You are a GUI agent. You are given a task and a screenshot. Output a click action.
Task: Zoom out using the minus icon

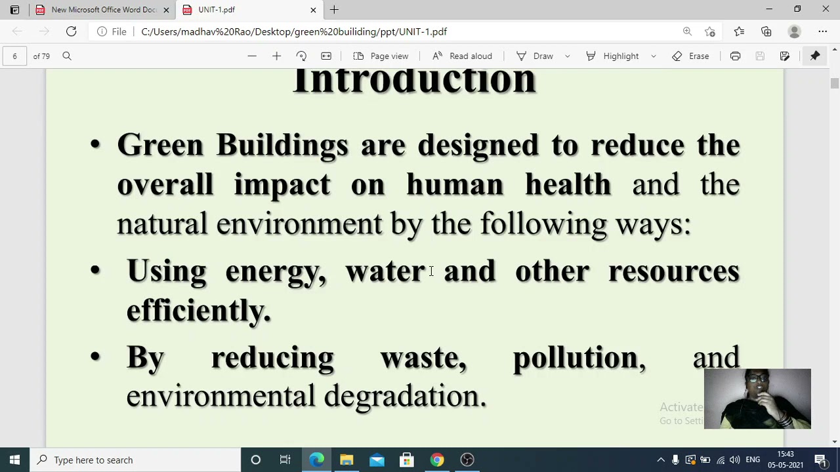pyautogui.click(x=252, y=56)
